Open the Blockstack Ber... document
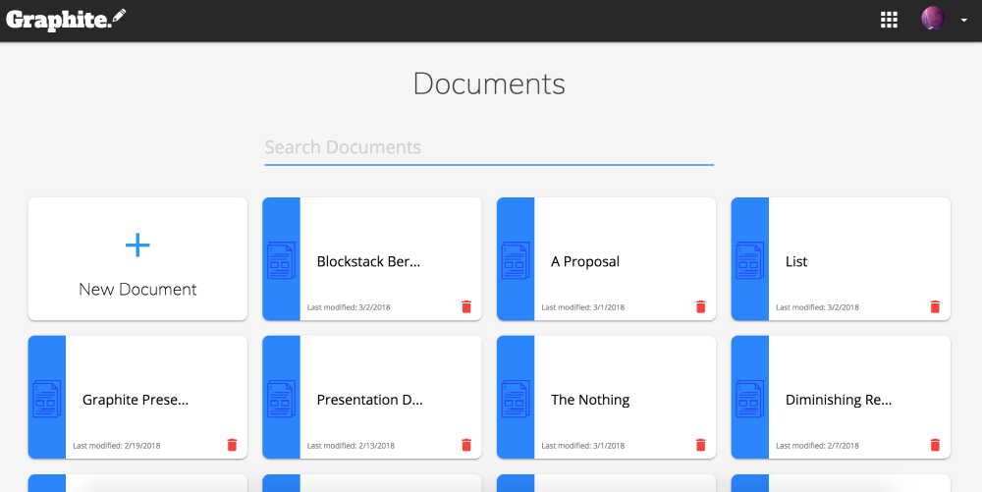This screenshot has width=982, height=492. [x=368, y=262]
